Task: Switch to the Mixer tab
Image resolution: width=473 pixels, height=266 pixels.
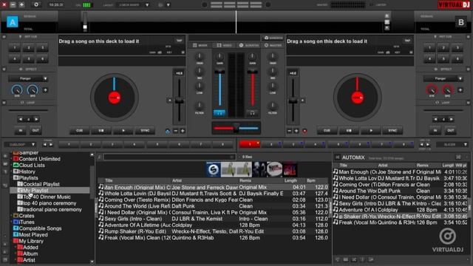Action: pos(200,45)
